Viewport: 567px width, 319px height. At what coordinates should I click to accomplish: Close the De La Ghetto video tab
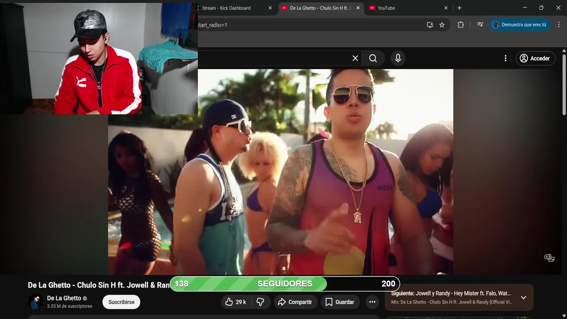pos(358,8)
